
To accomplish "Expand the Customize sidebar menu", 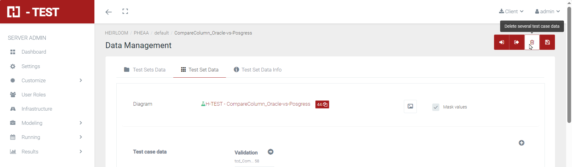I will coord(46,80).
